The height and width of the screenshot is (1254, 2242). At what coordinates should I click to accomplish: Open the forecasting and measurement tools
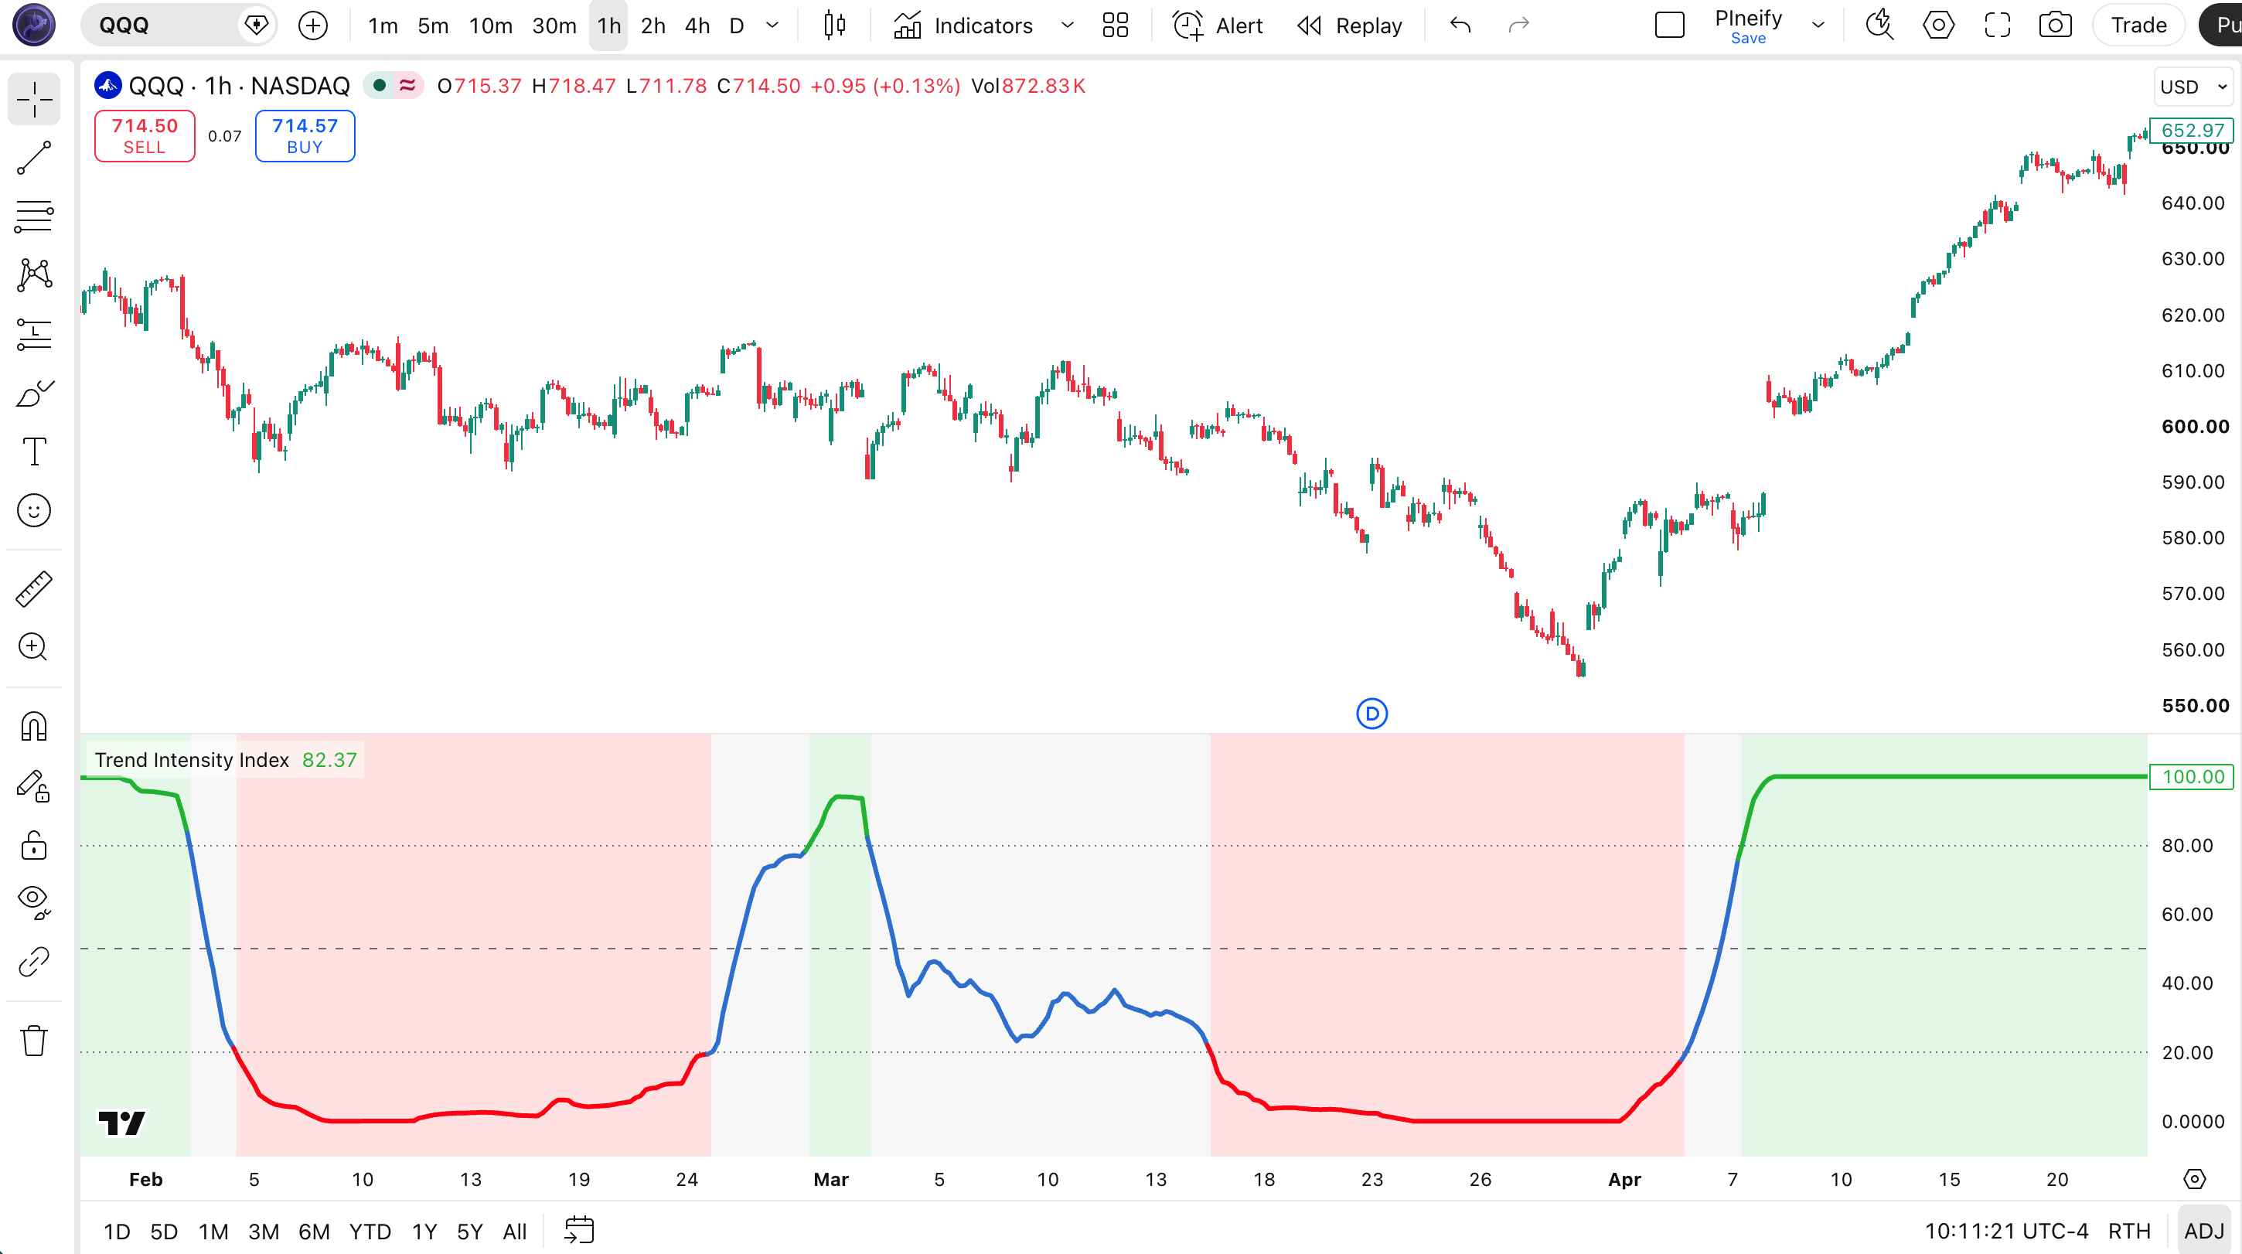pyautogui.click(x=34, y=334)
